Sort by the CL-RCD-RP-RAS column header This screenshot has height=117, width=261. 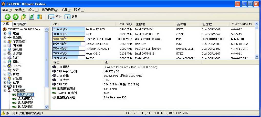click(242, 24)
